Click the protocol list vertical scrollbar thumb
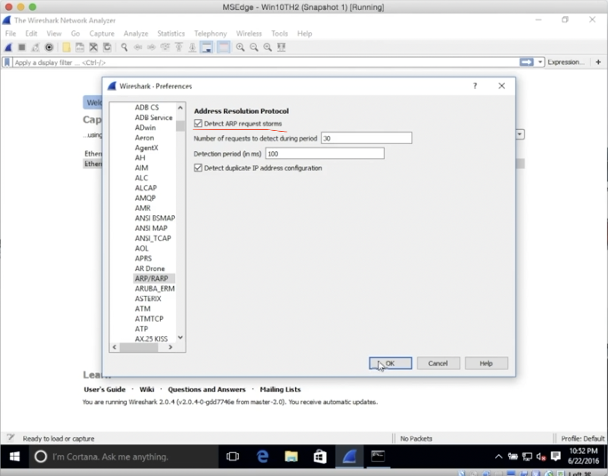 [180, 126]
